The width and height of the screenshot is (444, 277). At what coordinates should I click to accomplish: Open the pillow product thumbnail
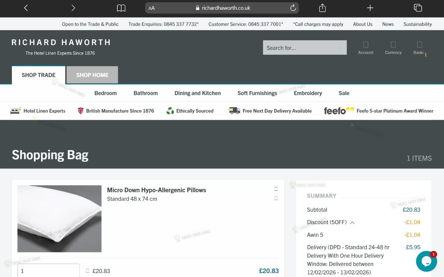(x=60, y=219)
